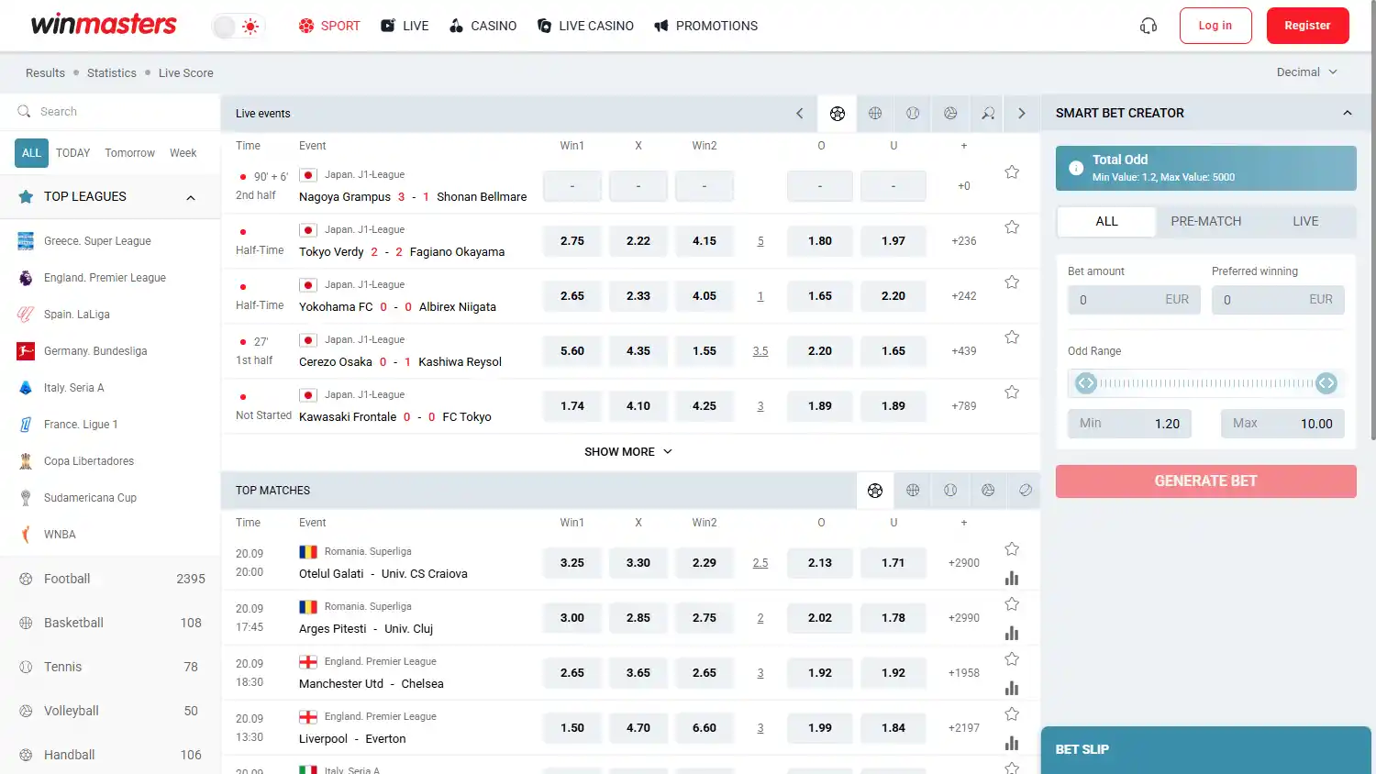1376x774 pixels.
Task: Favorite Tokyo Verdy vs Fagiano Okayama match
Action: coord(1012,227)
